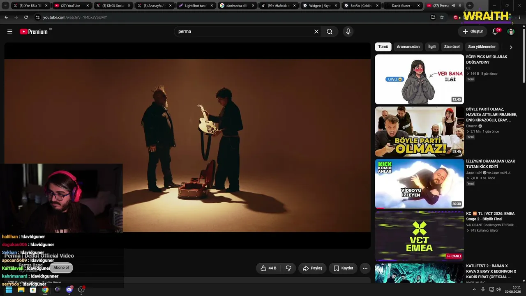
Task: Open a new browser tab
Action: click(470, 6)
